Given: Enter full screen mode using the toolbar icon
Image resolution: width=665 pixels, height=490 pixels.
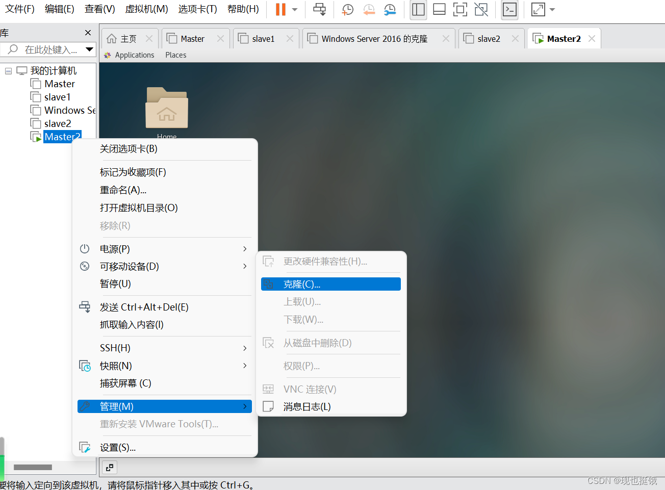Looking at the screenshot, I should (460, 9).
